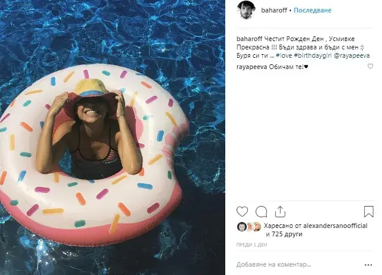
Task: Like the post with the heart icon
Action: point(242,212)
